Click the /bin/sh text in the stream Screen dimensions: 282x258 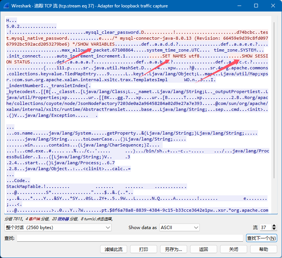tap(153, 151)
